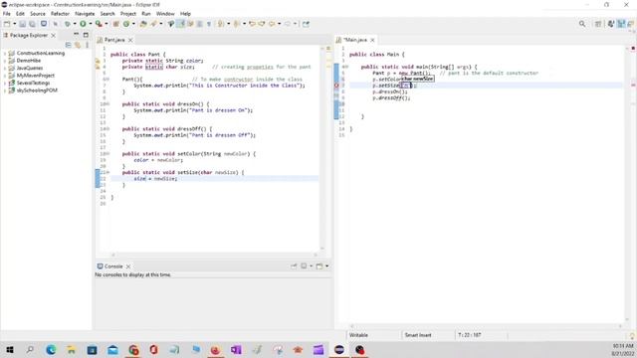Screen dimensions: 637x358
Task: Open the Project menu
Action: coord(128,14)
